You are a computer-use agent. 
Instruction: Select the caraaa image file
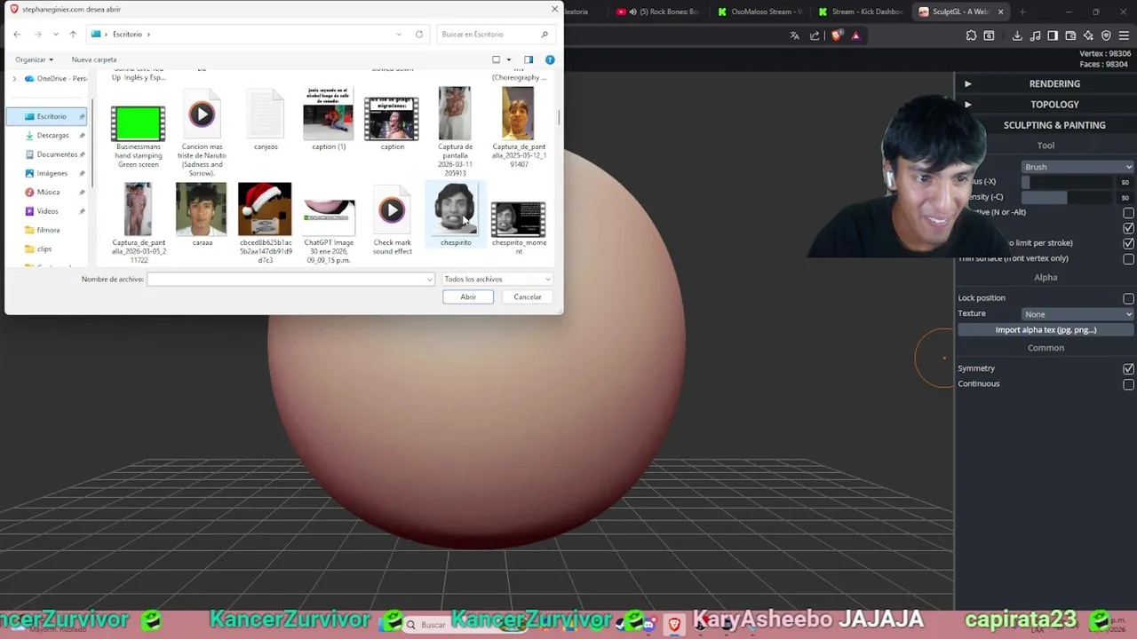pyautogui.click(x=202, y=216)
